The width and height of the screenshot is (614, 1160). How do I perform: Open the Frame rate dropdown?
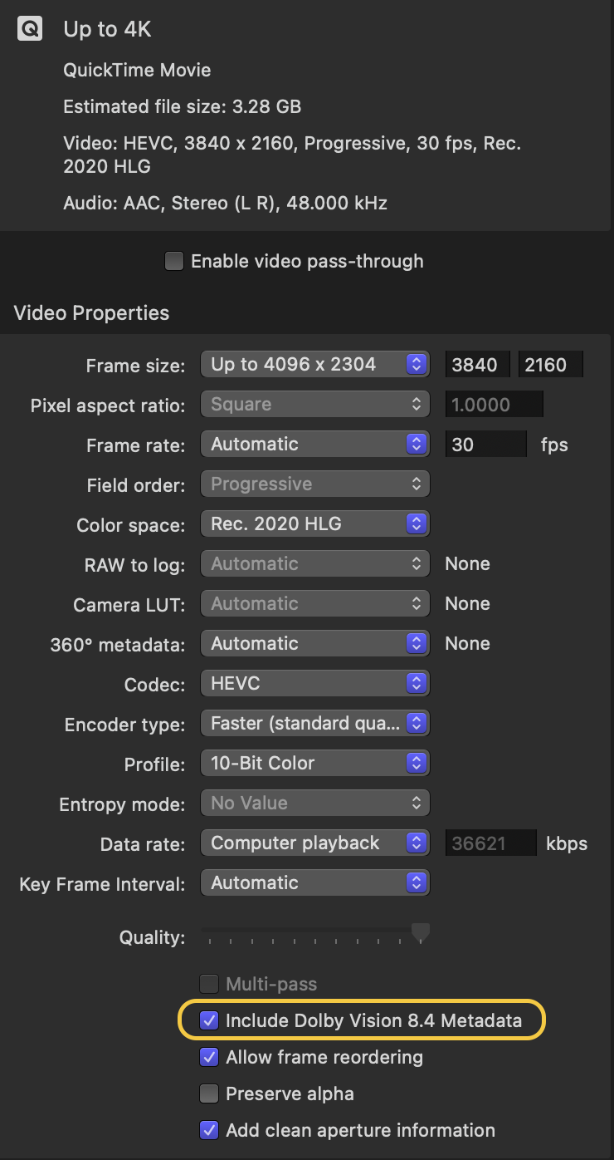pyautogui.click(x=315, y=444)
